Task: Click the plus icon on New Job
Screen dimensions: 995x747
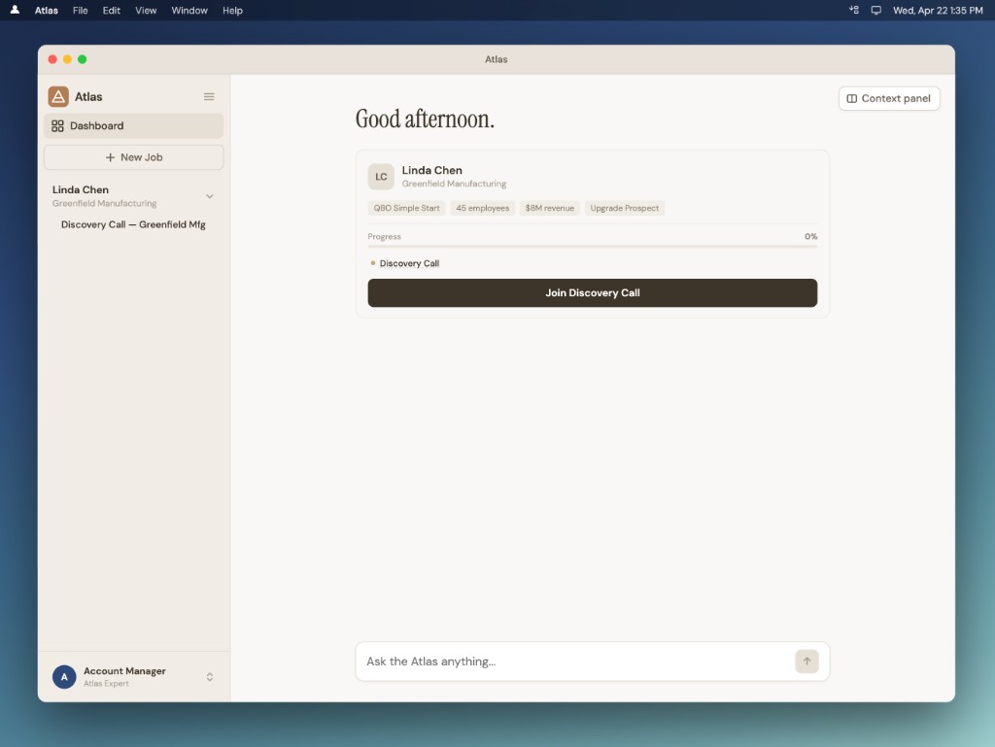Action: (x=111, y=157)
